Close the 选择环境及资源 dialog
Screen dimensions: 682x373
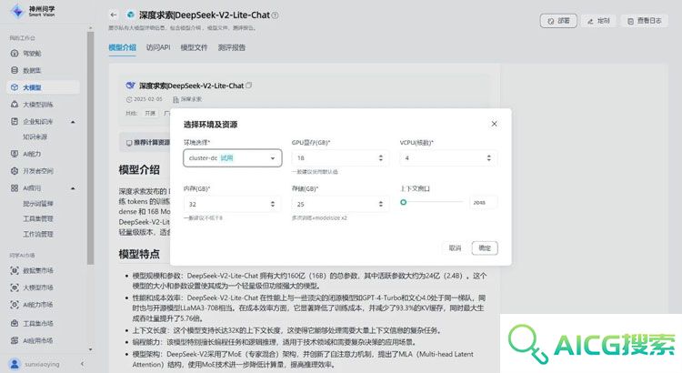click(494, 124)
